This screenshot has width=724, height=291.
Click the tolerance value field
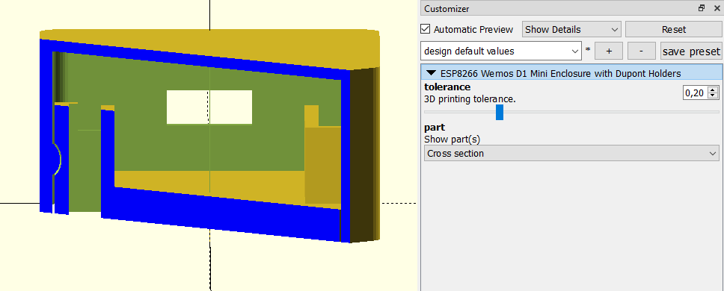696,93
